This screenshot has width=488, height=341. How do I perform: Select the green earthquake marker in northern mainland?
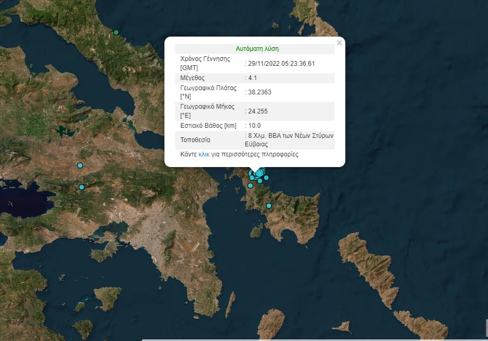[116, 32]
